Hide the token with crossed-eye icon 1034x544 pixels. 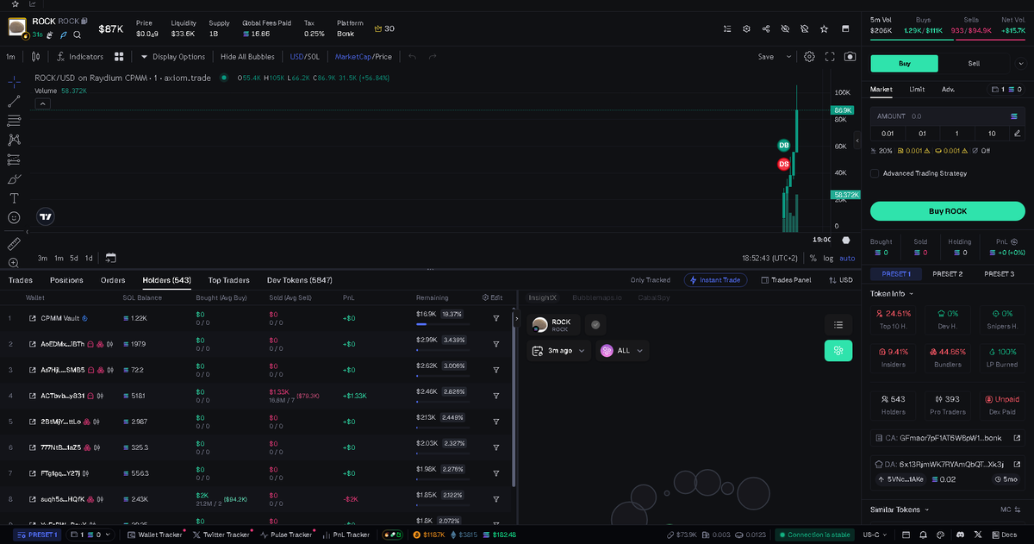pyautogui.click(x=785, y=28)
